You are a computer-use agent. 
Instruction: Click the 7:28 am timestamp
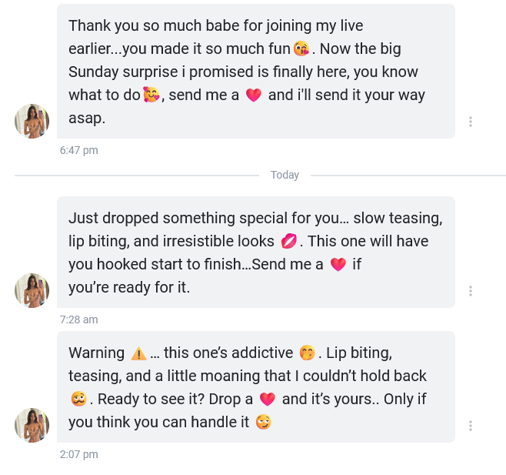[x=79, y=319]
